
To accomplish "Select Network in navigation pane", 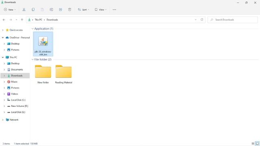I will point(14,120).
